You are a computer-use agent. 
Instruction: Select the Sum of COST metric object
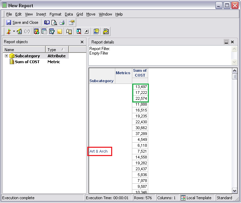[27, 62]
